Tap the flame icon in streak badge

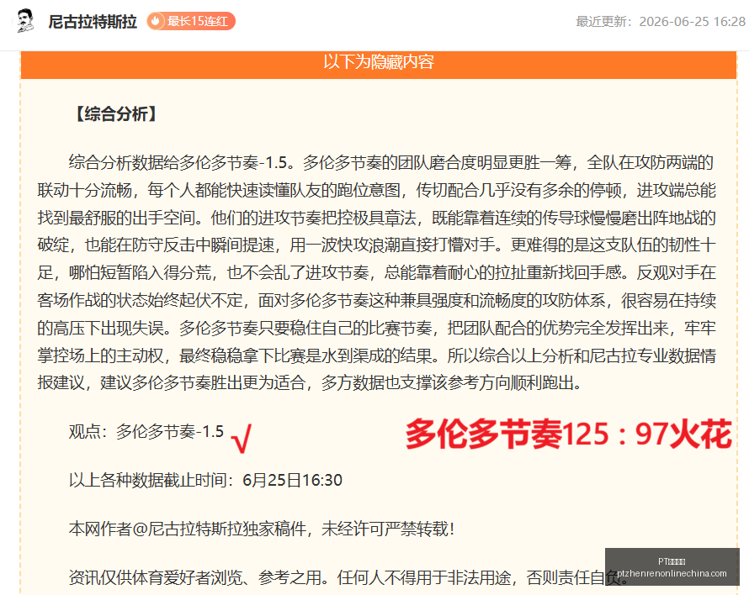(x=155, y=22)
